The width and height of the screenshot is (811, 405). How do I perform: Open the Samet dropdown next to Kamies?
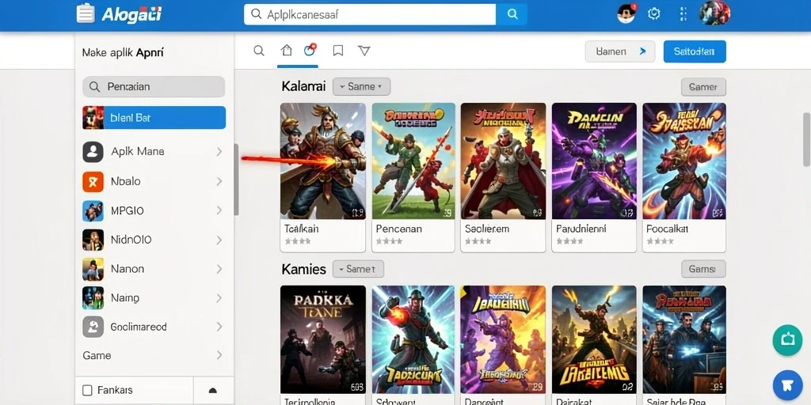[358, 269]
